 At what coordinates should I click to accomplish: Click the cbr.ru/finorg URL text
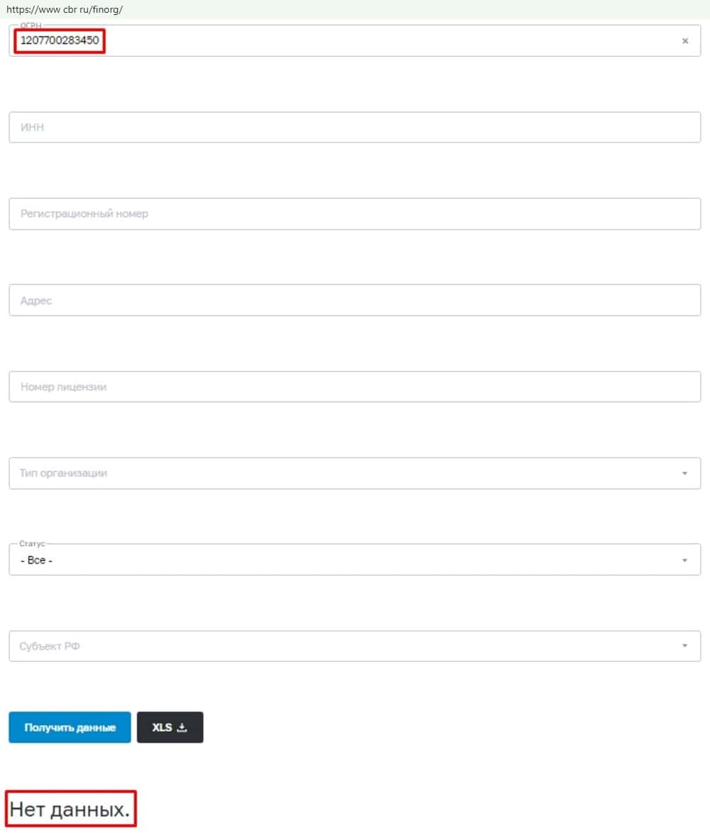[65, 9]
